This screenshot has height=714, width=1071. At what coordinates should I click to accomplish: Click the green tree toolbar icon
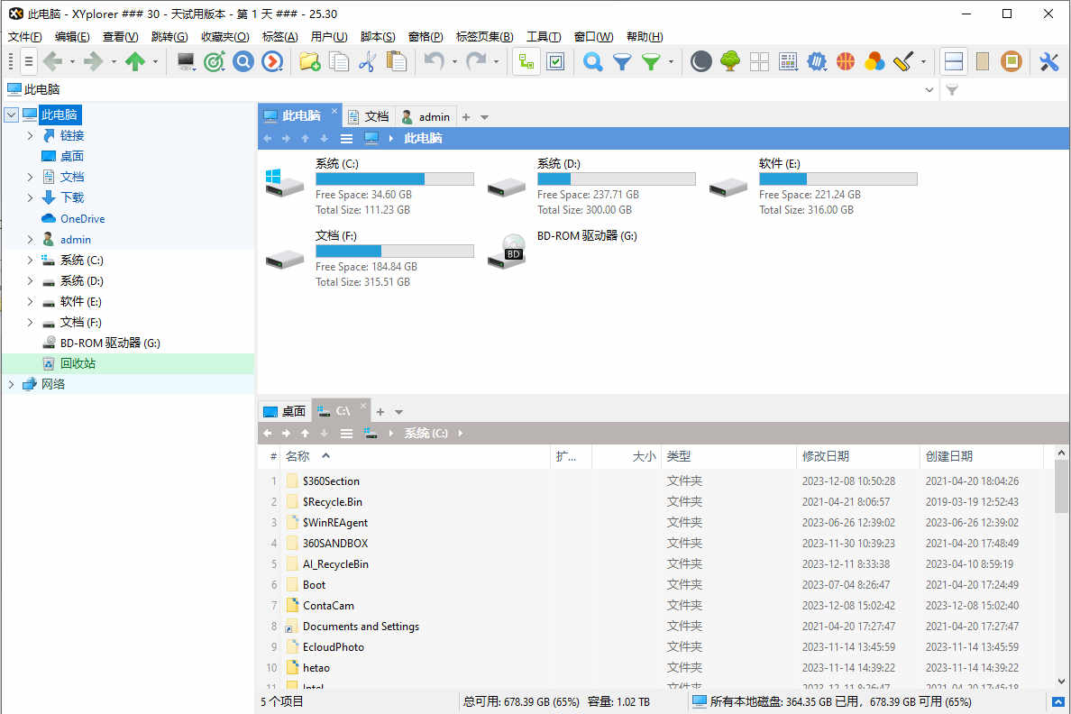click(x=730, y=61)
